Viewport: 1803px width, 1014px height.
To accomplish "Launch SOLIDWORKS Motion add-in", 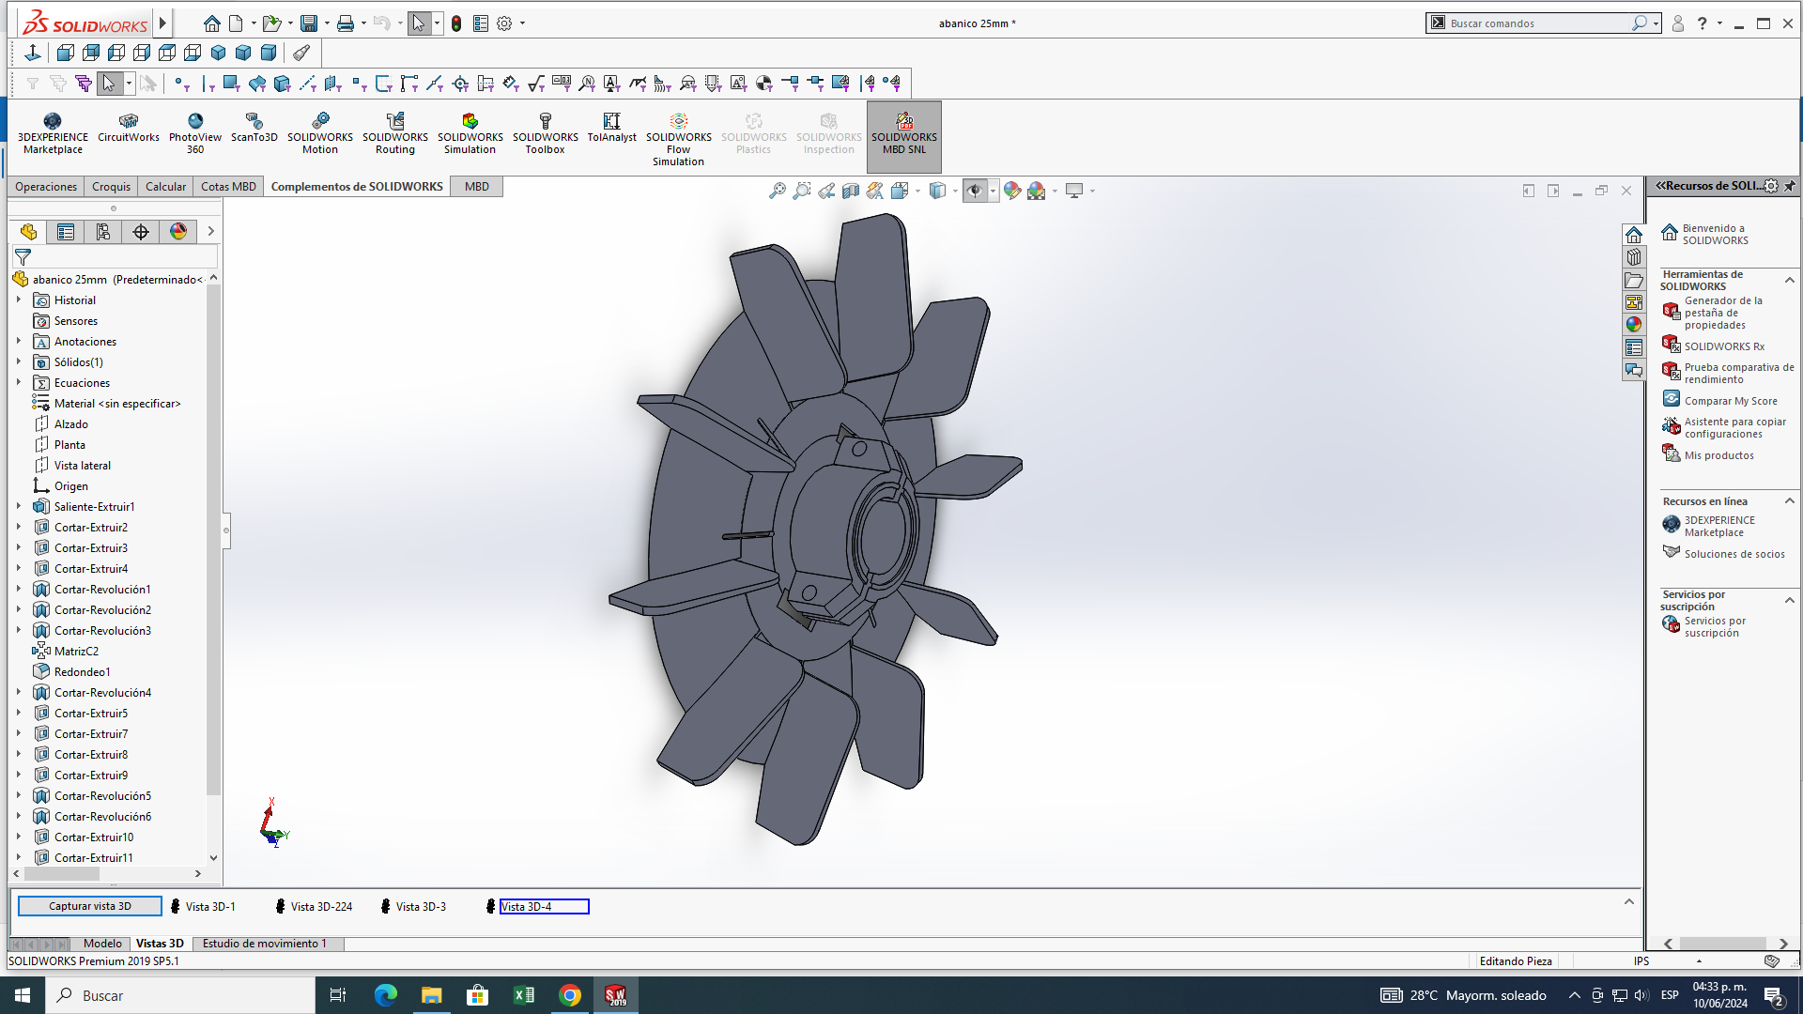I will [320, 133].
